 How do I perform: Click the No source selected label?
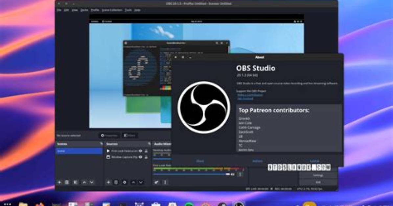(69, 135)
